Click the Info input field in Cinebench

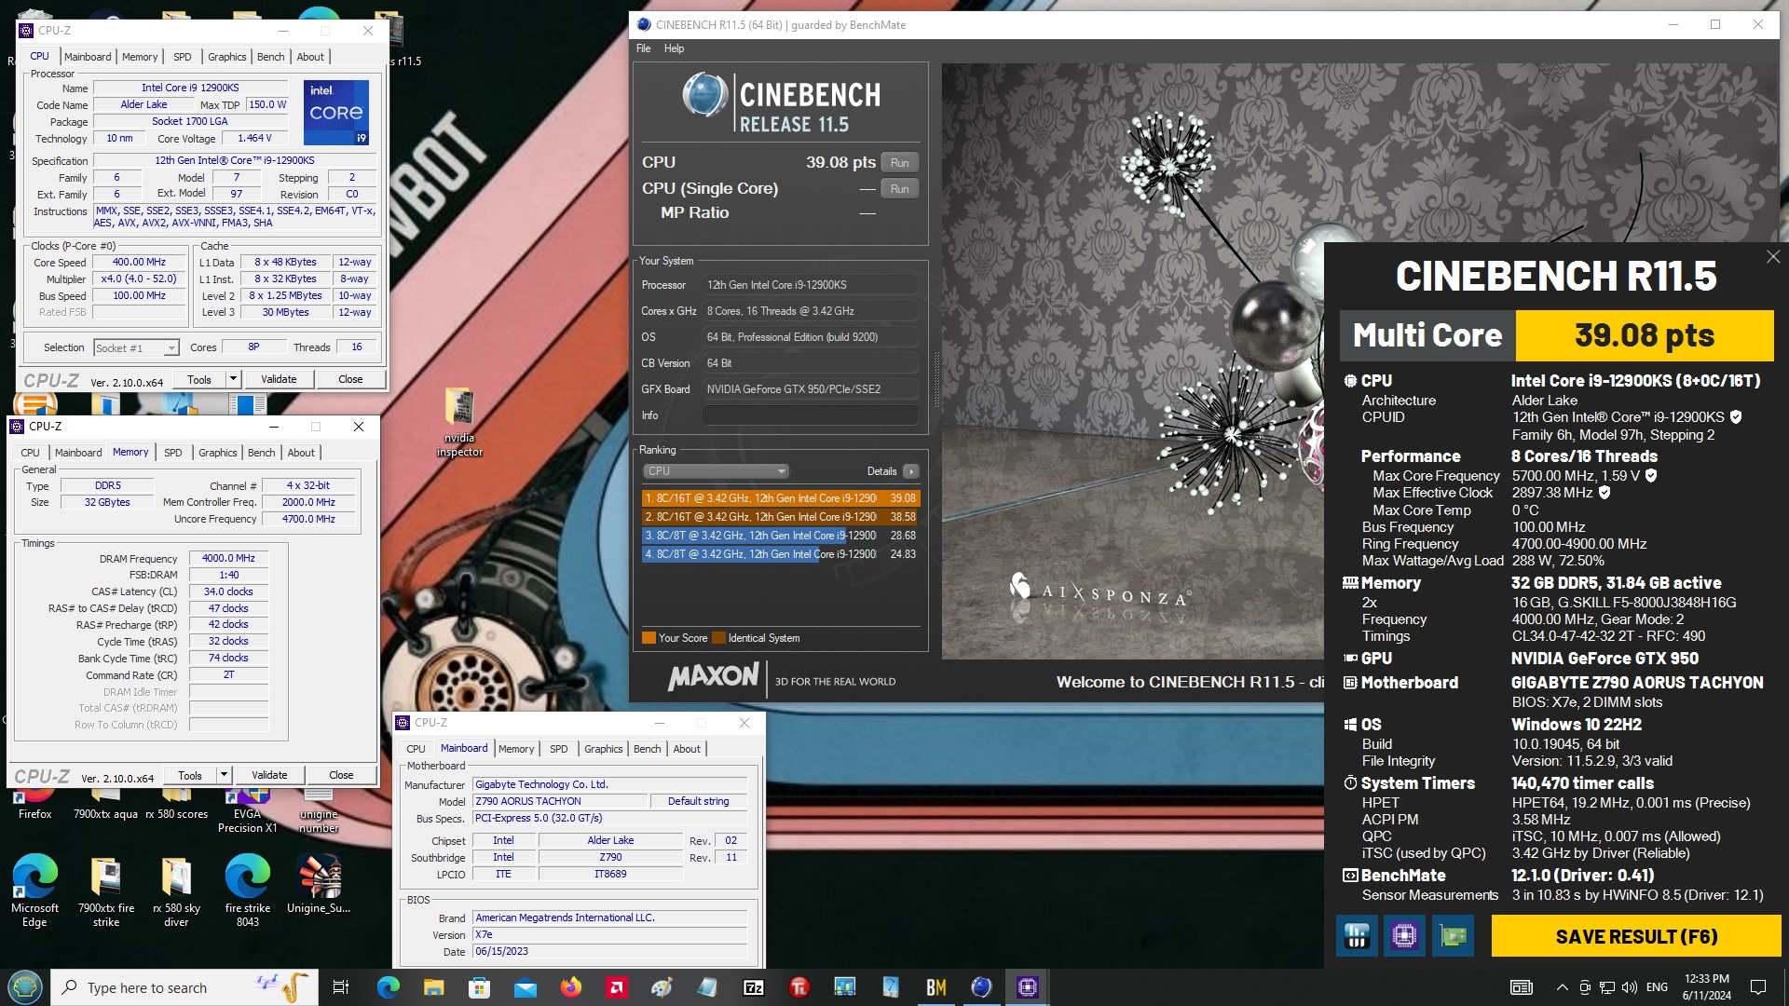pyautogui.click(x=811, y=415)
